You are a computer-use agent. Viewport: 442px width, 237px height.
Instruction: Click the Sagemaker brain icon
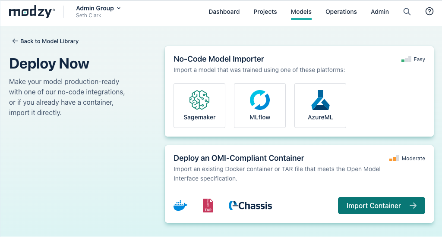point(199,100)
